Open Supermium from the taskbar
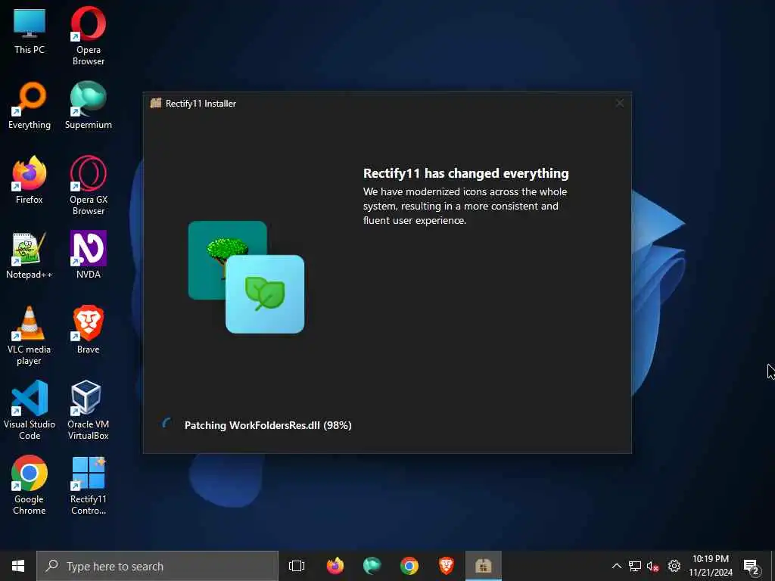 pos(372,566)
